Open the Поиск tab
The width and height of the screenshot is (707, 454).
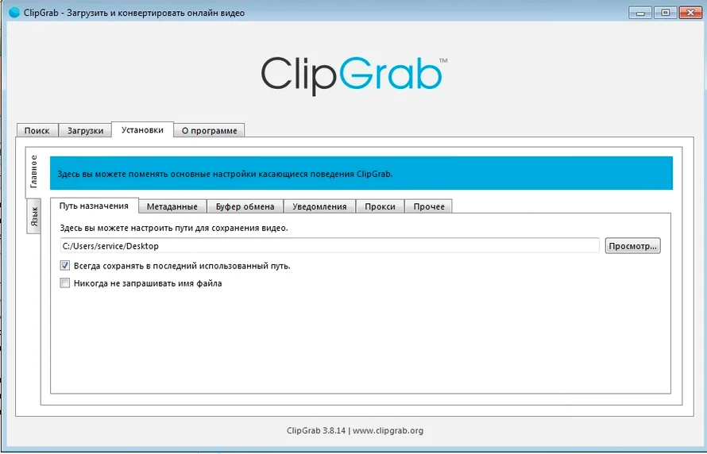tap(37, 131)
